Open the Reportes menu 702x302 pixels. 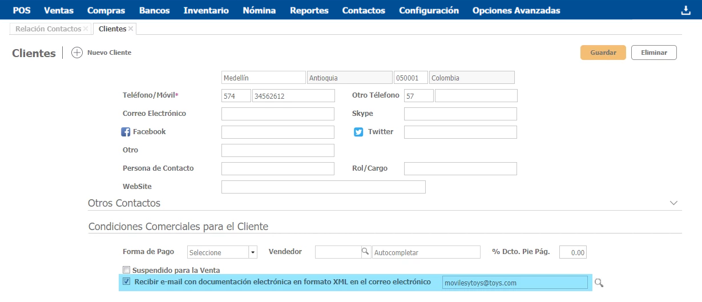point(309,10)
